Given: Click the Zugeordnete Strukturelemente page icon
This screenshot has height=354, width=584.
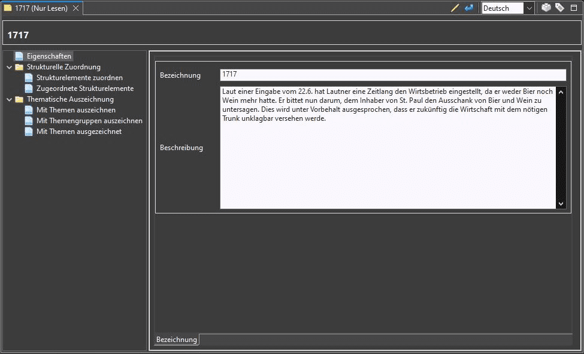Looking at the screenshot, I should pos(29,89).
